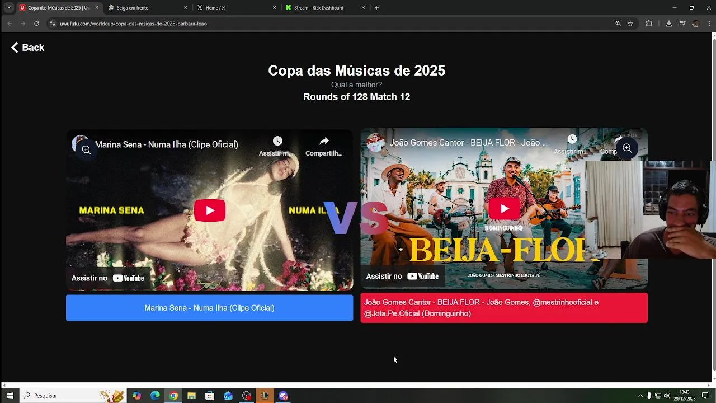
Task: Click the Pesquisar taskbar search box
Action: pos(73,396)
